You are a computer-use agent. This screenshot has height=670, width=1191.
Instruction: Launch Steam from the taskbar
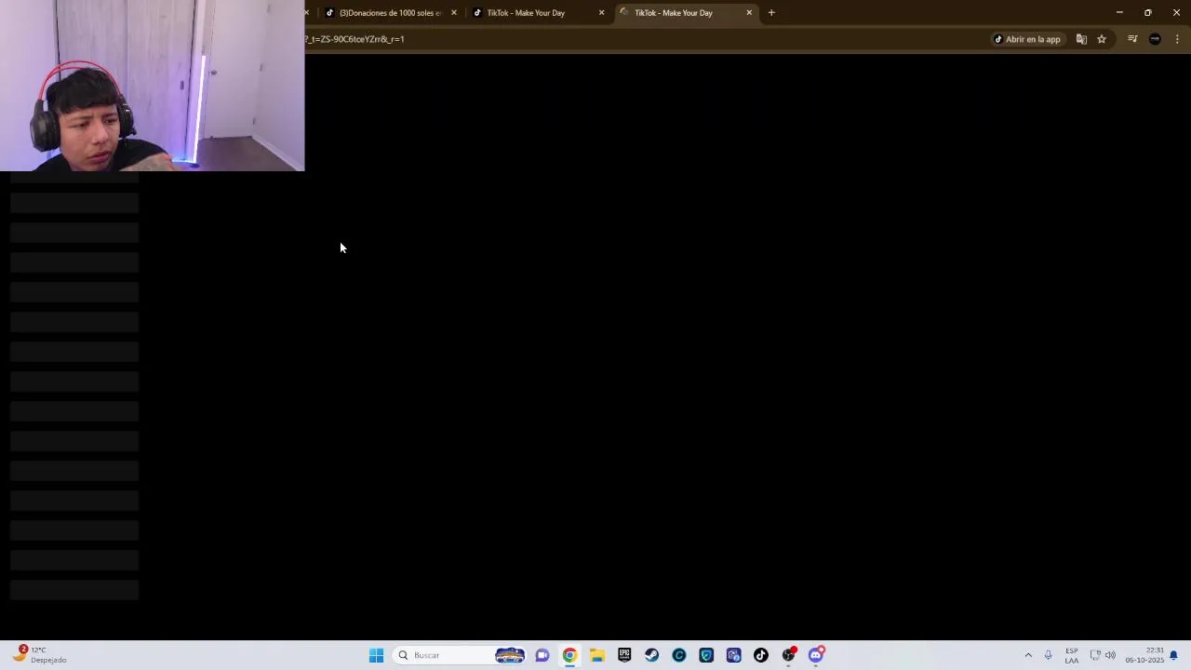click(x=651, y=655)
